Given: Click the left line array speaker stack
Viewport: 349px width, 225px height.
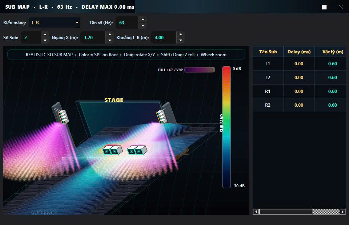Looking at the screenshot, I should tap(63, 116).
